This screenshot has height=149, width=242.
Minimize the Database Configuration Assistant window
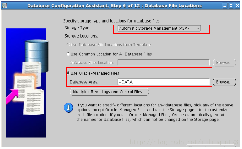click(225, 6)
